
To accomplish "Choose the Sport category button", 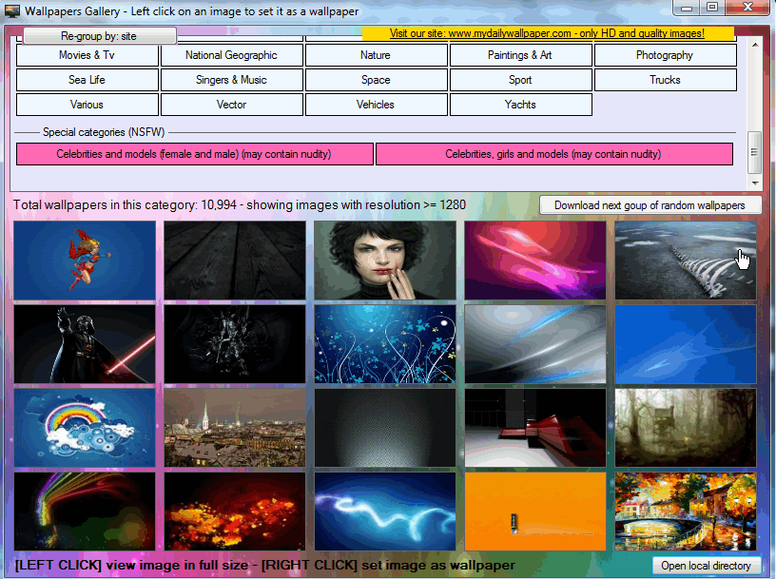I will point(520,80).
